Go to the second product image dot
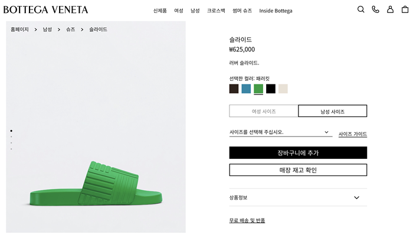The width and height of the screenshot is (413, 241). click(11, 136)
